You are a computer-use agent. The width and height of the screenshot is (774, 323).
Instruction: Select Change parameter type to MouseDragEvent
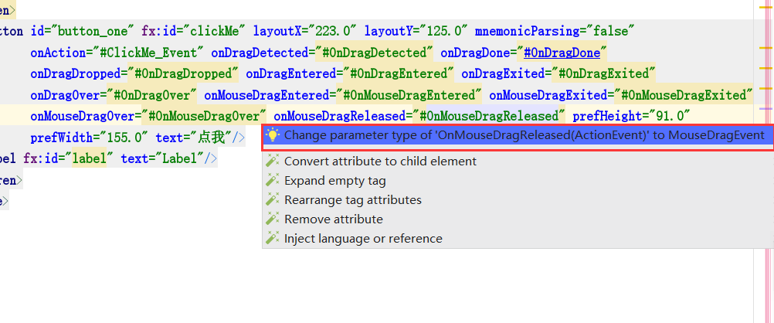(524, 135)
